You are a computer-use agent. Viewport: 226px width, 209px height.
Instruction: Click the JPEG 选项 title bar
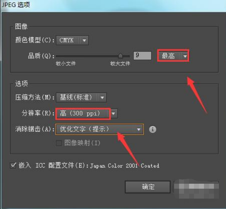click(x=113, y=5)
